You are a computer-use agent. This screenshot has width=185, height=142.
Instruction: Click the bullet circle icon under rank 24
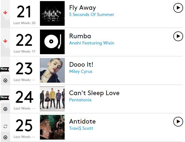tap(5, 109)
